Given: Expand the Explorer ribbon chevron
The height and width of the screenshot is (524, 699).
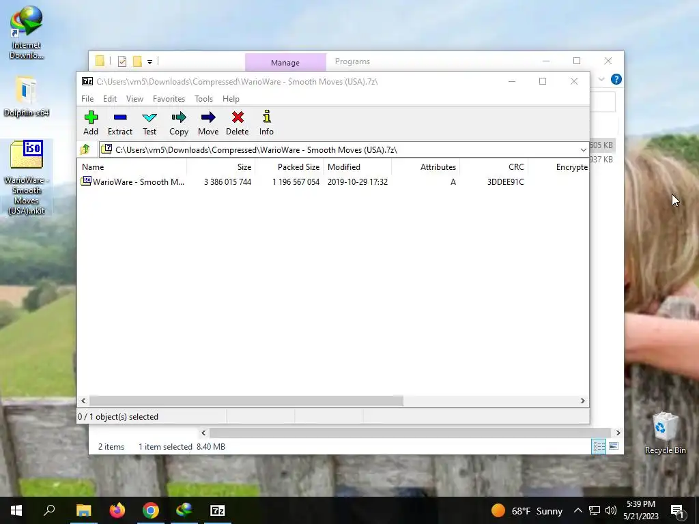Looking at the screenshot, I should click(x=601, y=79).
